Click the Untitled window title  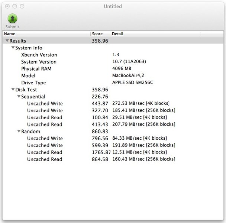click(x=113, y=6)
